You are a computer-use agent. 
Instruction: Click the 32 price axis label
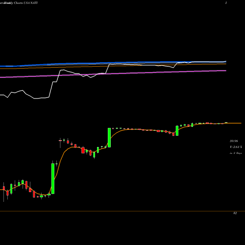point(235,213)
